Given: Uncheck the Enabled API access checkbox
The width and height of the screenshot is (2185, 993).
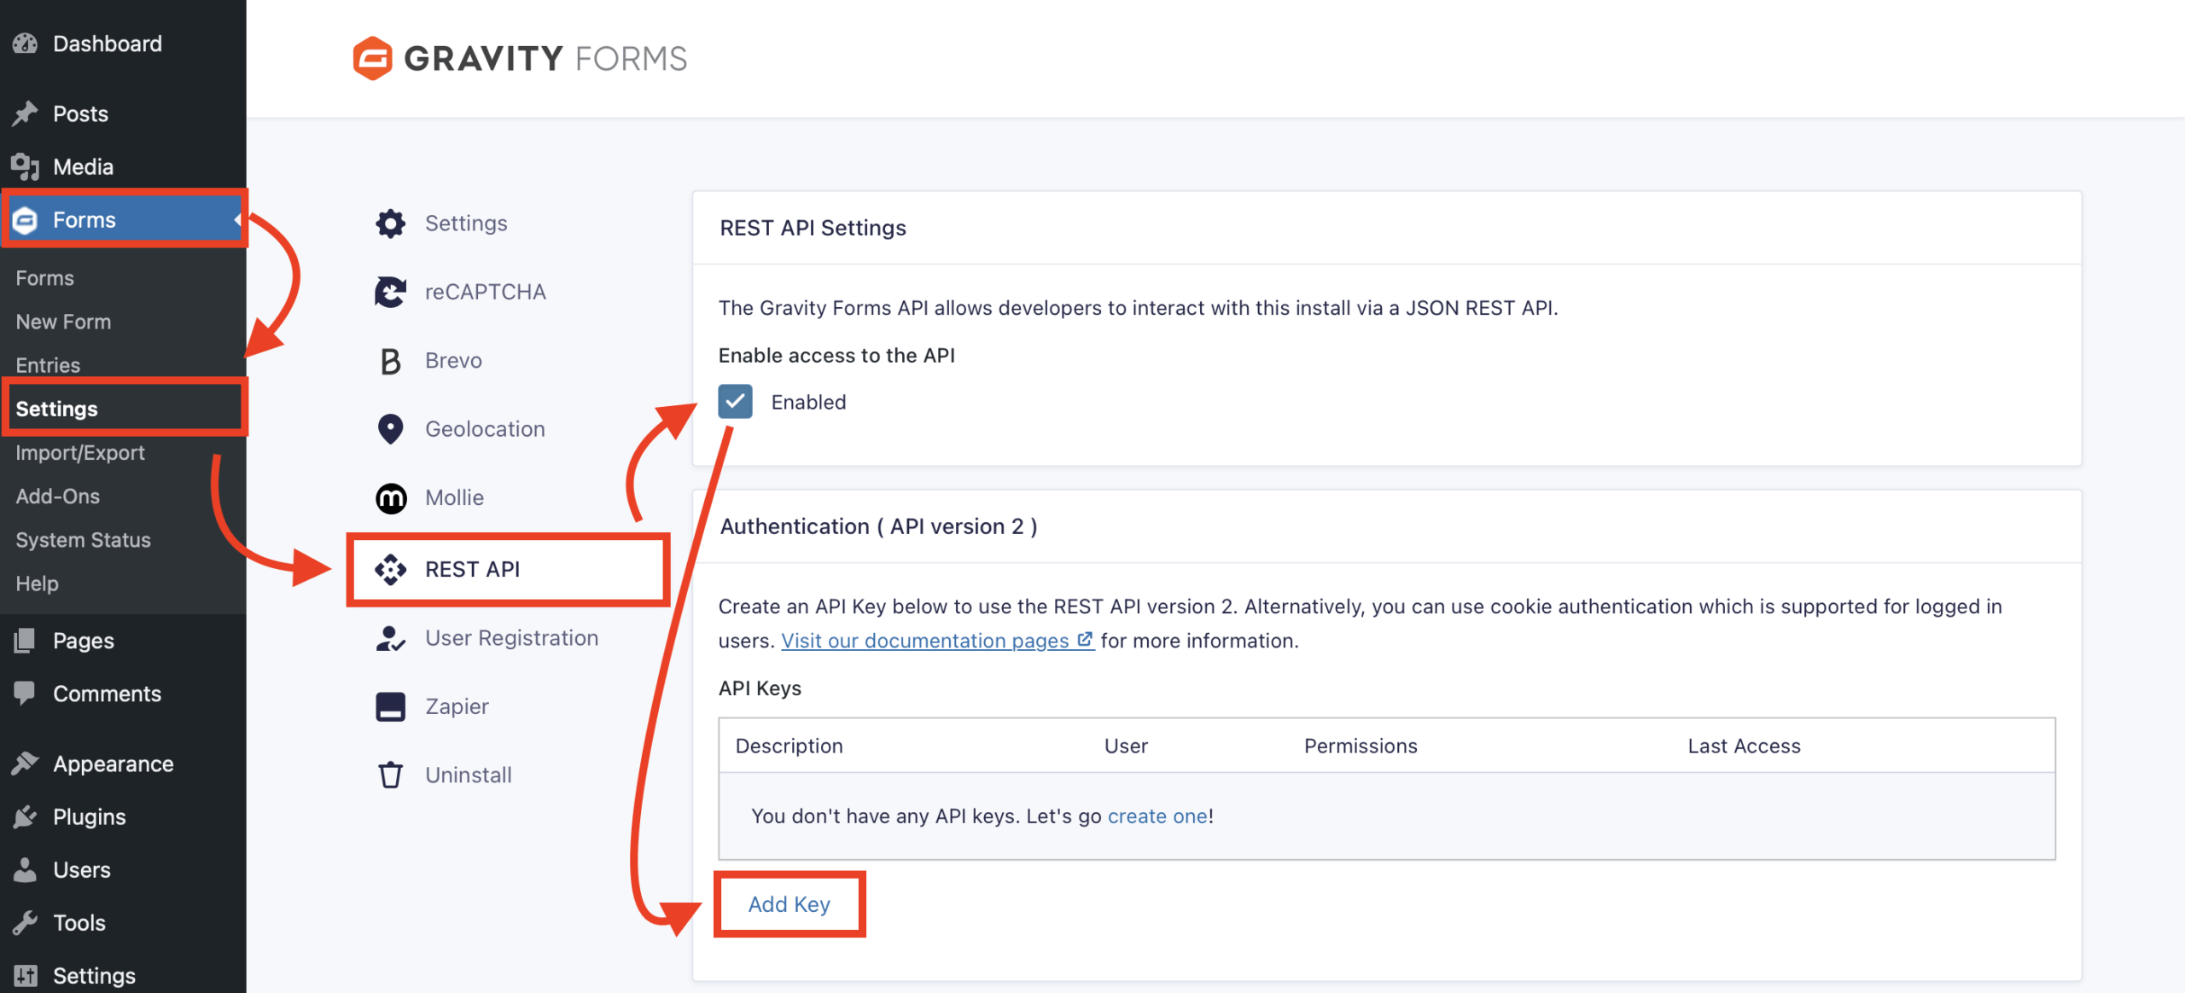Looking at the screenshot, I should (x=735, y=402).
